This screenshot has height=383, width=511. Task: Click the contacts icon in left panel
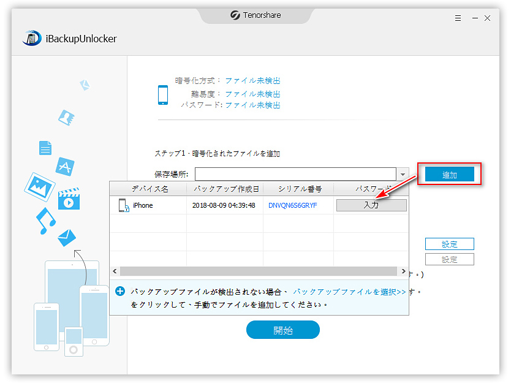pyautogui.click(x=67, y=118)
